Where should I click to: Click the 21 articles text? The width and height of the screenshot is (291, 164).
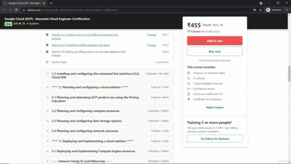point(199,78)
